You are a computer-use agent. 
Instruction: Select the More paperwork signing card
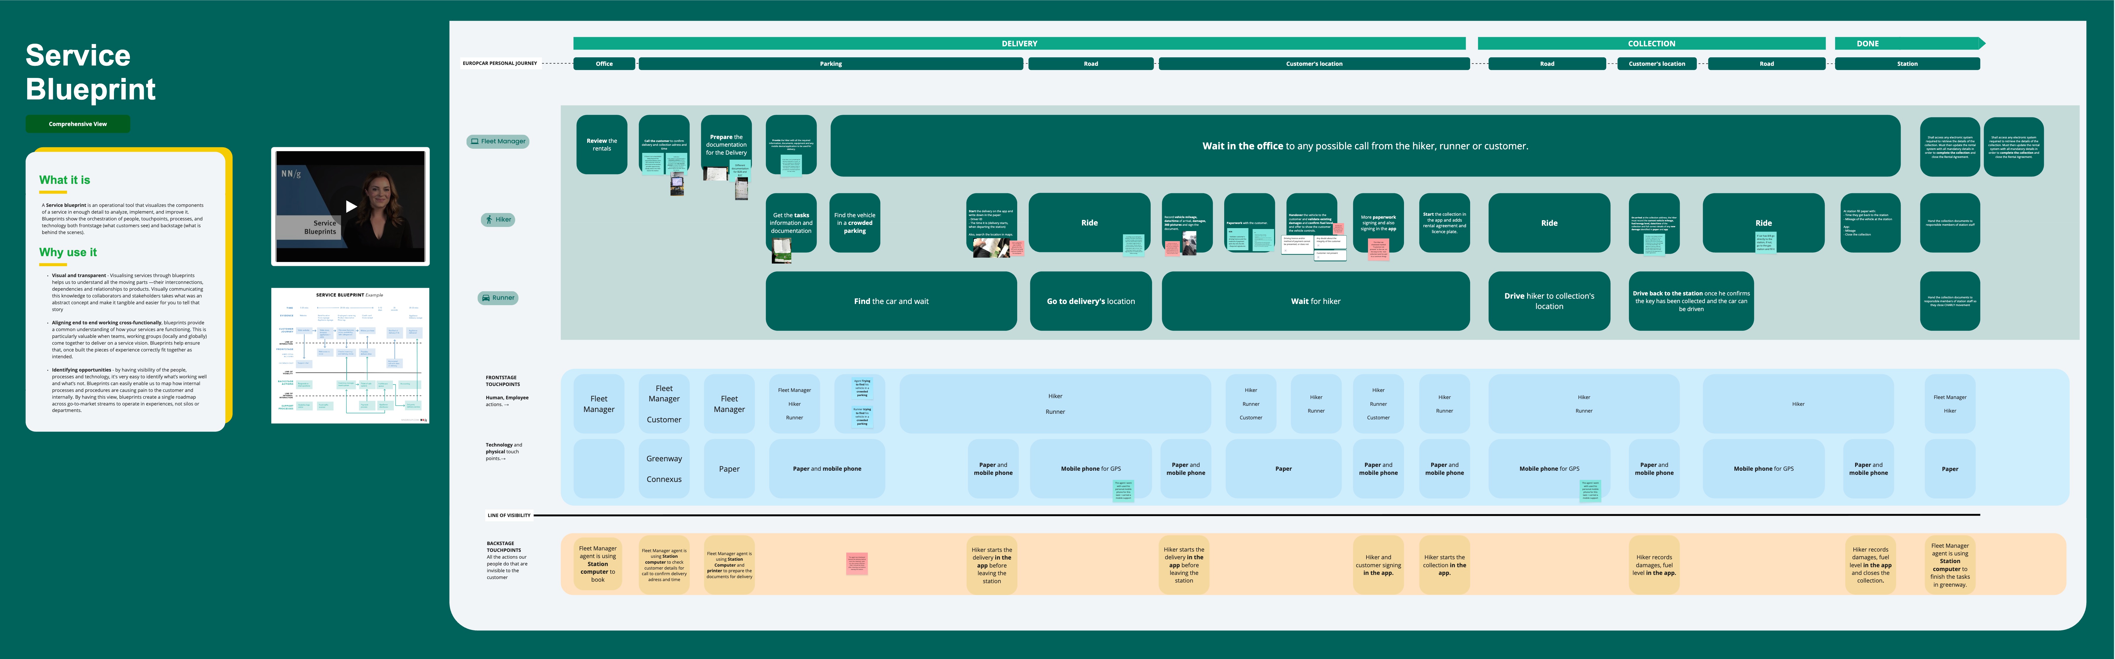pos(1379,223)
